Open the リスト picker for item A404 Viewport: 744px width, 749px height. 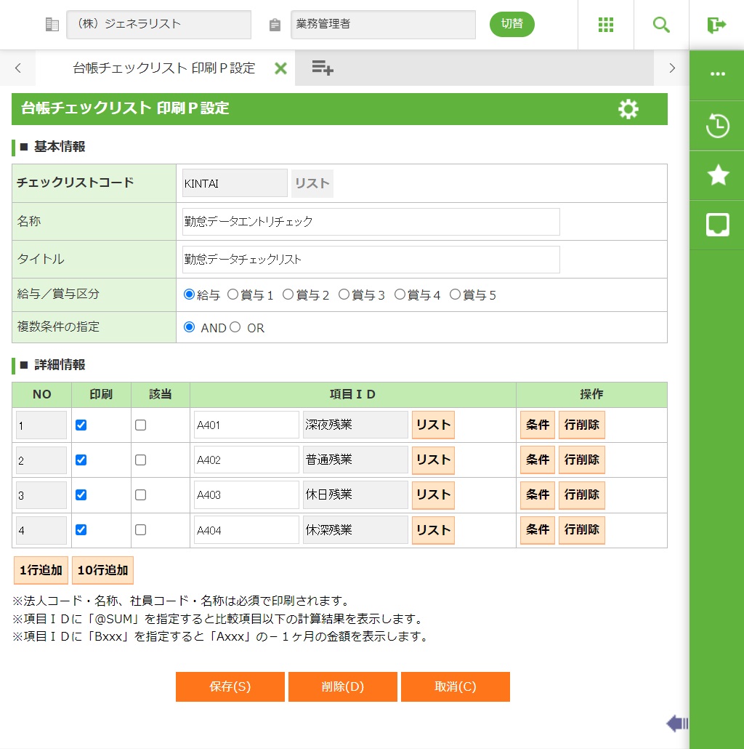coord(433,530)
